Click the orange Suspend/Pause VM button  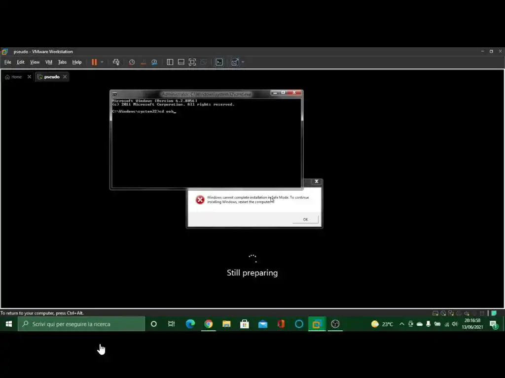(94, 62)
